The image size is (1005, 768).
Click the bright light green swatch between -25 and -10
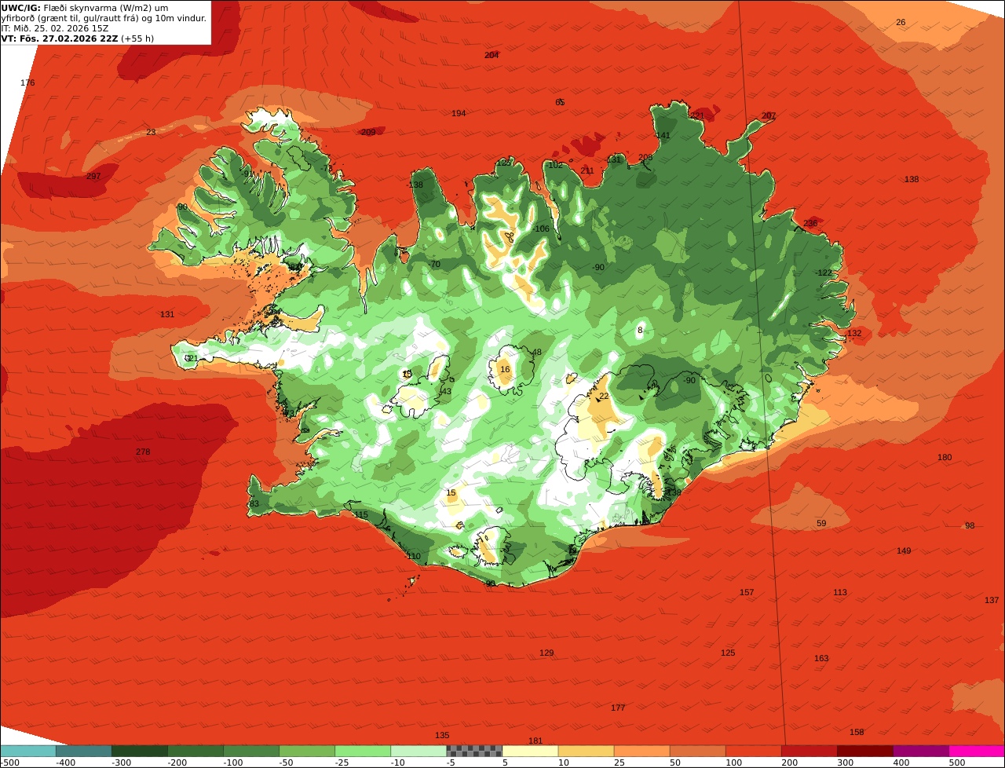coord(362,751)
